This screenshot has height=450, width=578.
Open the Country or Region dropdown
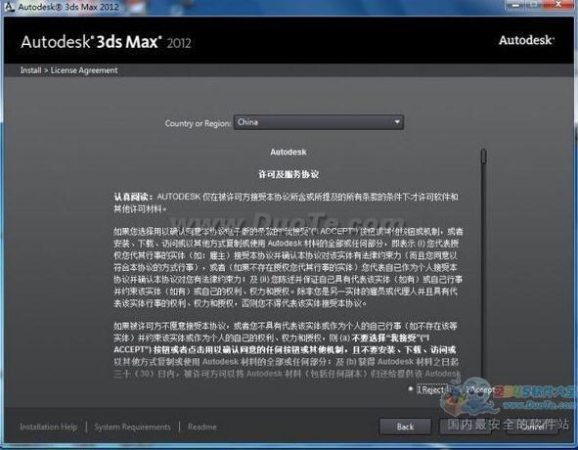tap(319, 122)
